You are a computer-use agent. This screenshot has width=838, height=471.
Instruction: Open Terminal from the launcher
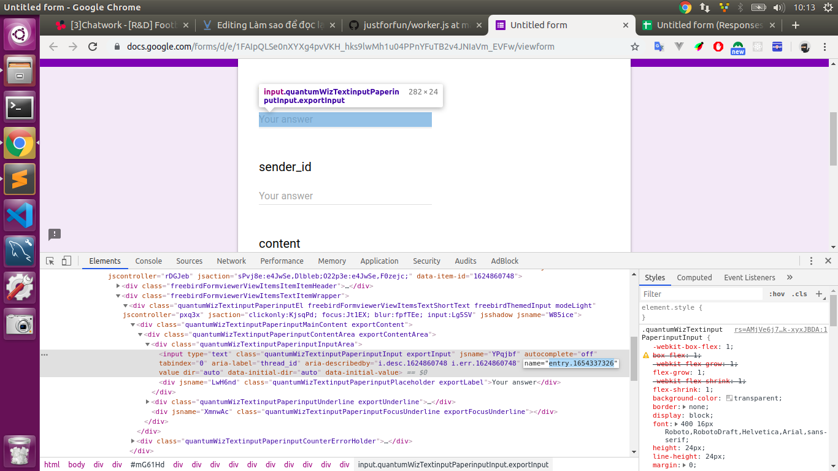pyautogui.click(x=20, y=107)
